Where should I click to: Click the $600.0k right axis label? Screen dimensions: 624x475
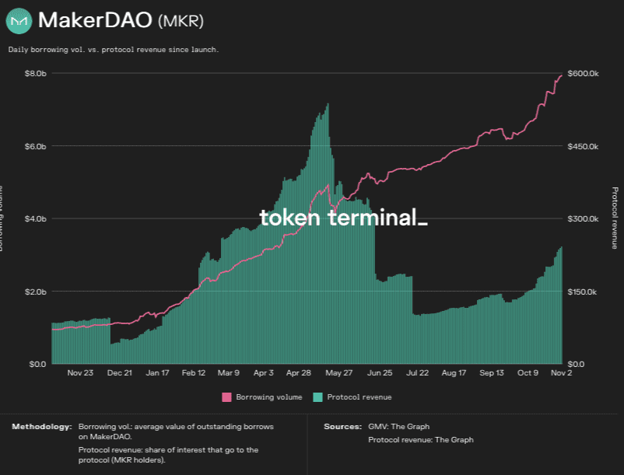coord(583,74)
